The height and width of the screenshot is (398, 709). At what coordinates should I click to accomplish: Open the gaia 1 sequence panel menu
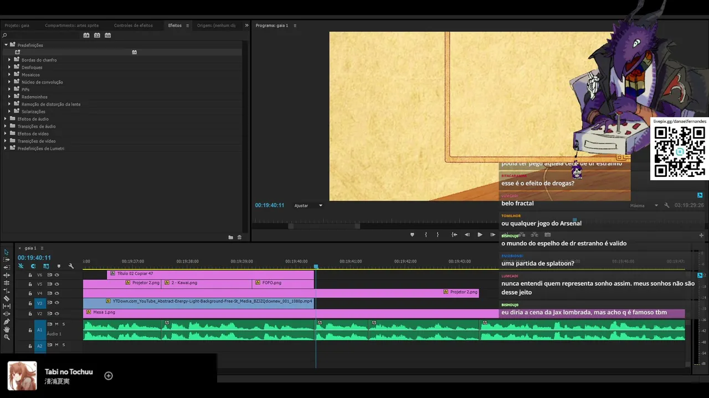(42, 248)
